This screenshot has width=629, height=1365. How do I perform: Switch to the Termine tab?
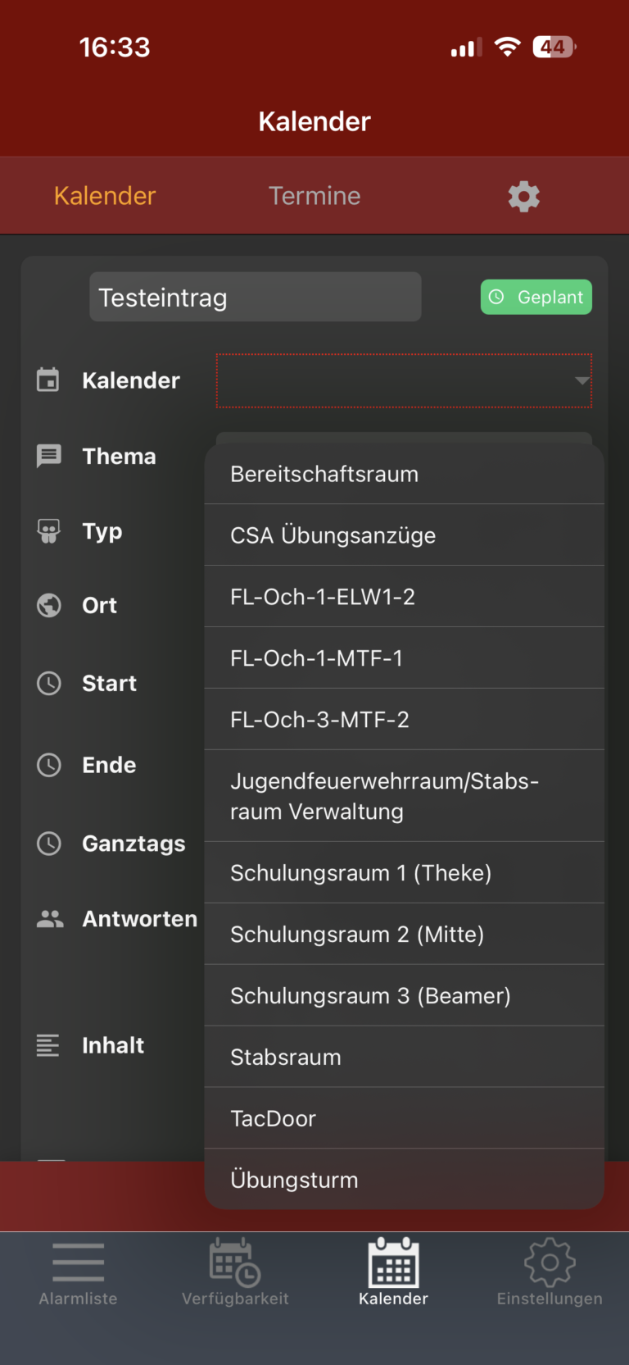(314, 196)
